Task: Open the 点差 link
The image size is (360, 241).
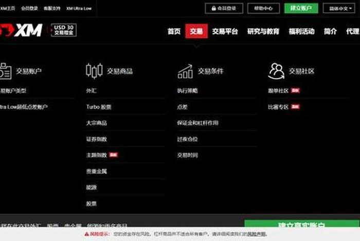Action: [182, 107]
